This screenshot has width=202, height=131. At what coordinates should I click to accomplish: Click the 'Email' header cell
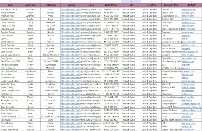click(91, 5)
